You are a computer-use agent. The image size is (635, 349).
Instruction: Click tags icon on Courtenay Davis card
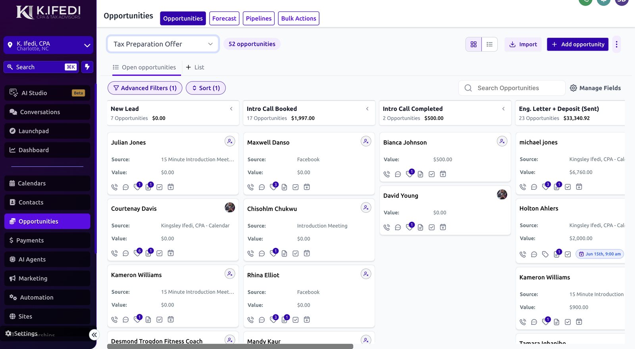point(137,253)
